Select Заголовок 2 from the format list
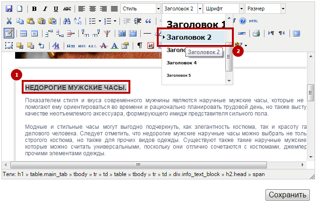 195,37
